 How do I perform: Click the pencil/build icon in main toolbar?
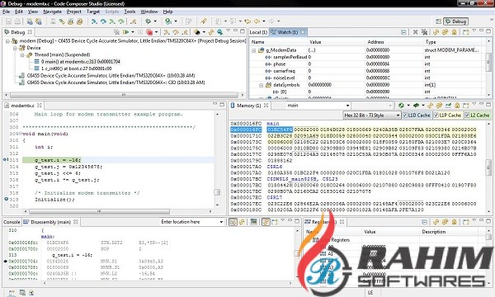(x=204, y=21)
